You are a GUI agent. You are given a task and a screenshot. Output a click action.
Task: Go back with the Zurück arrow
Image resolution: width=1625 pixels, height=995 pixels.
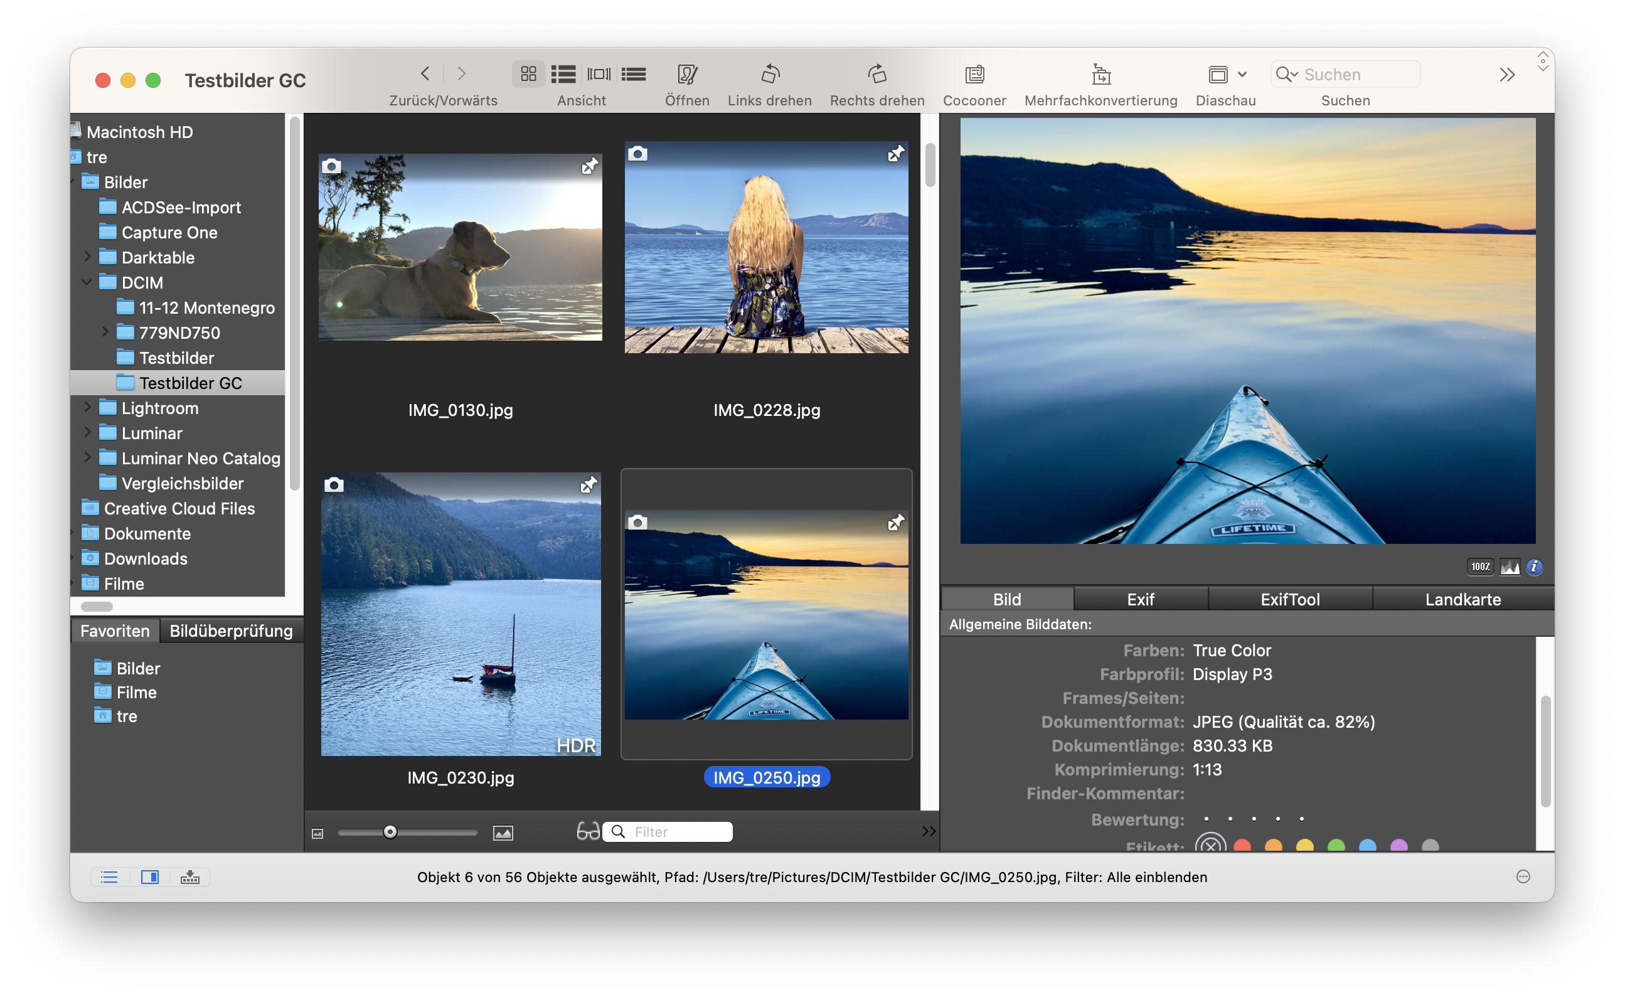(x=425, y=74)
